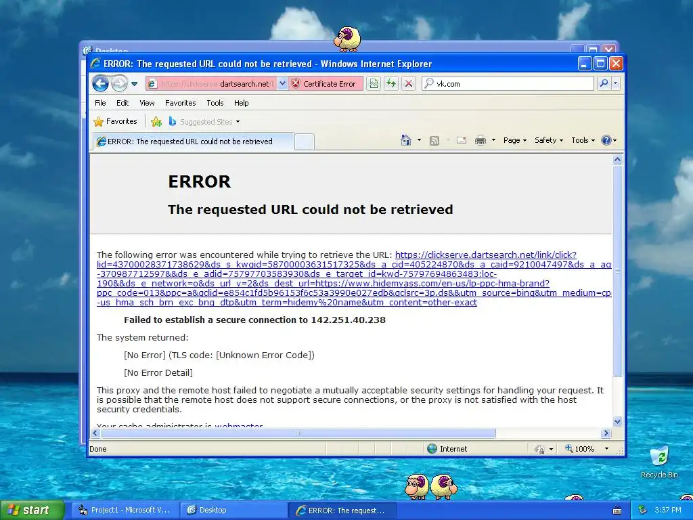Click the 3:37 PM clock

[x=667, y=510]
